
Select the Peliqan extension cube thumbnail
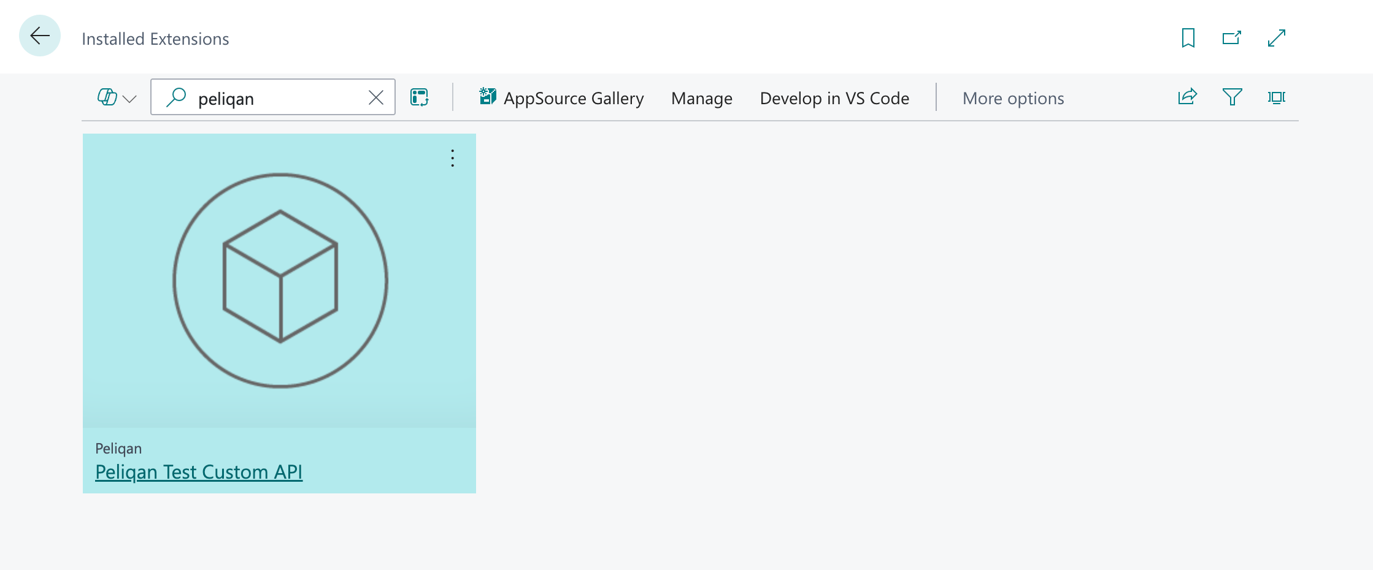pyautogui.click(x=280, y=281)
